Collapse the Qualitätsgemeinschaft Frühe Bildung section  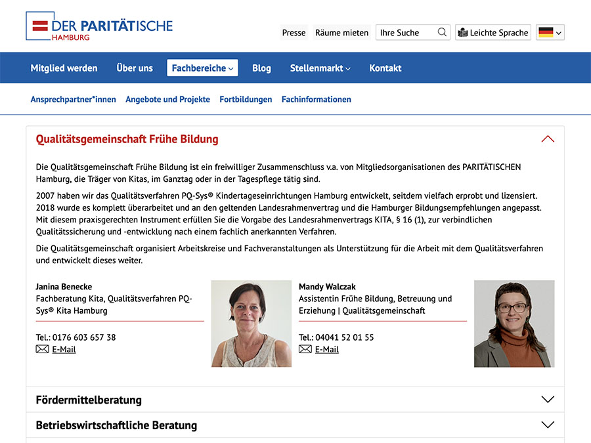pyautogui.click(x=548, y=139)
